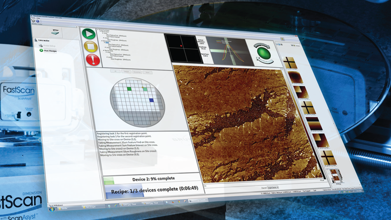This screenshot has height=220, width=391.
Task: Click the last button above wafer map
Action: pos(148,71)
